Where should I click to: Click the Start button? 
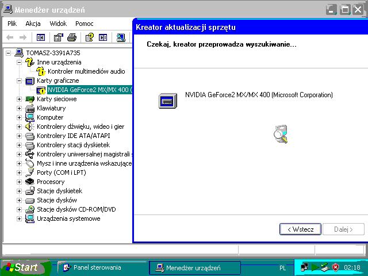pos(24,267)
